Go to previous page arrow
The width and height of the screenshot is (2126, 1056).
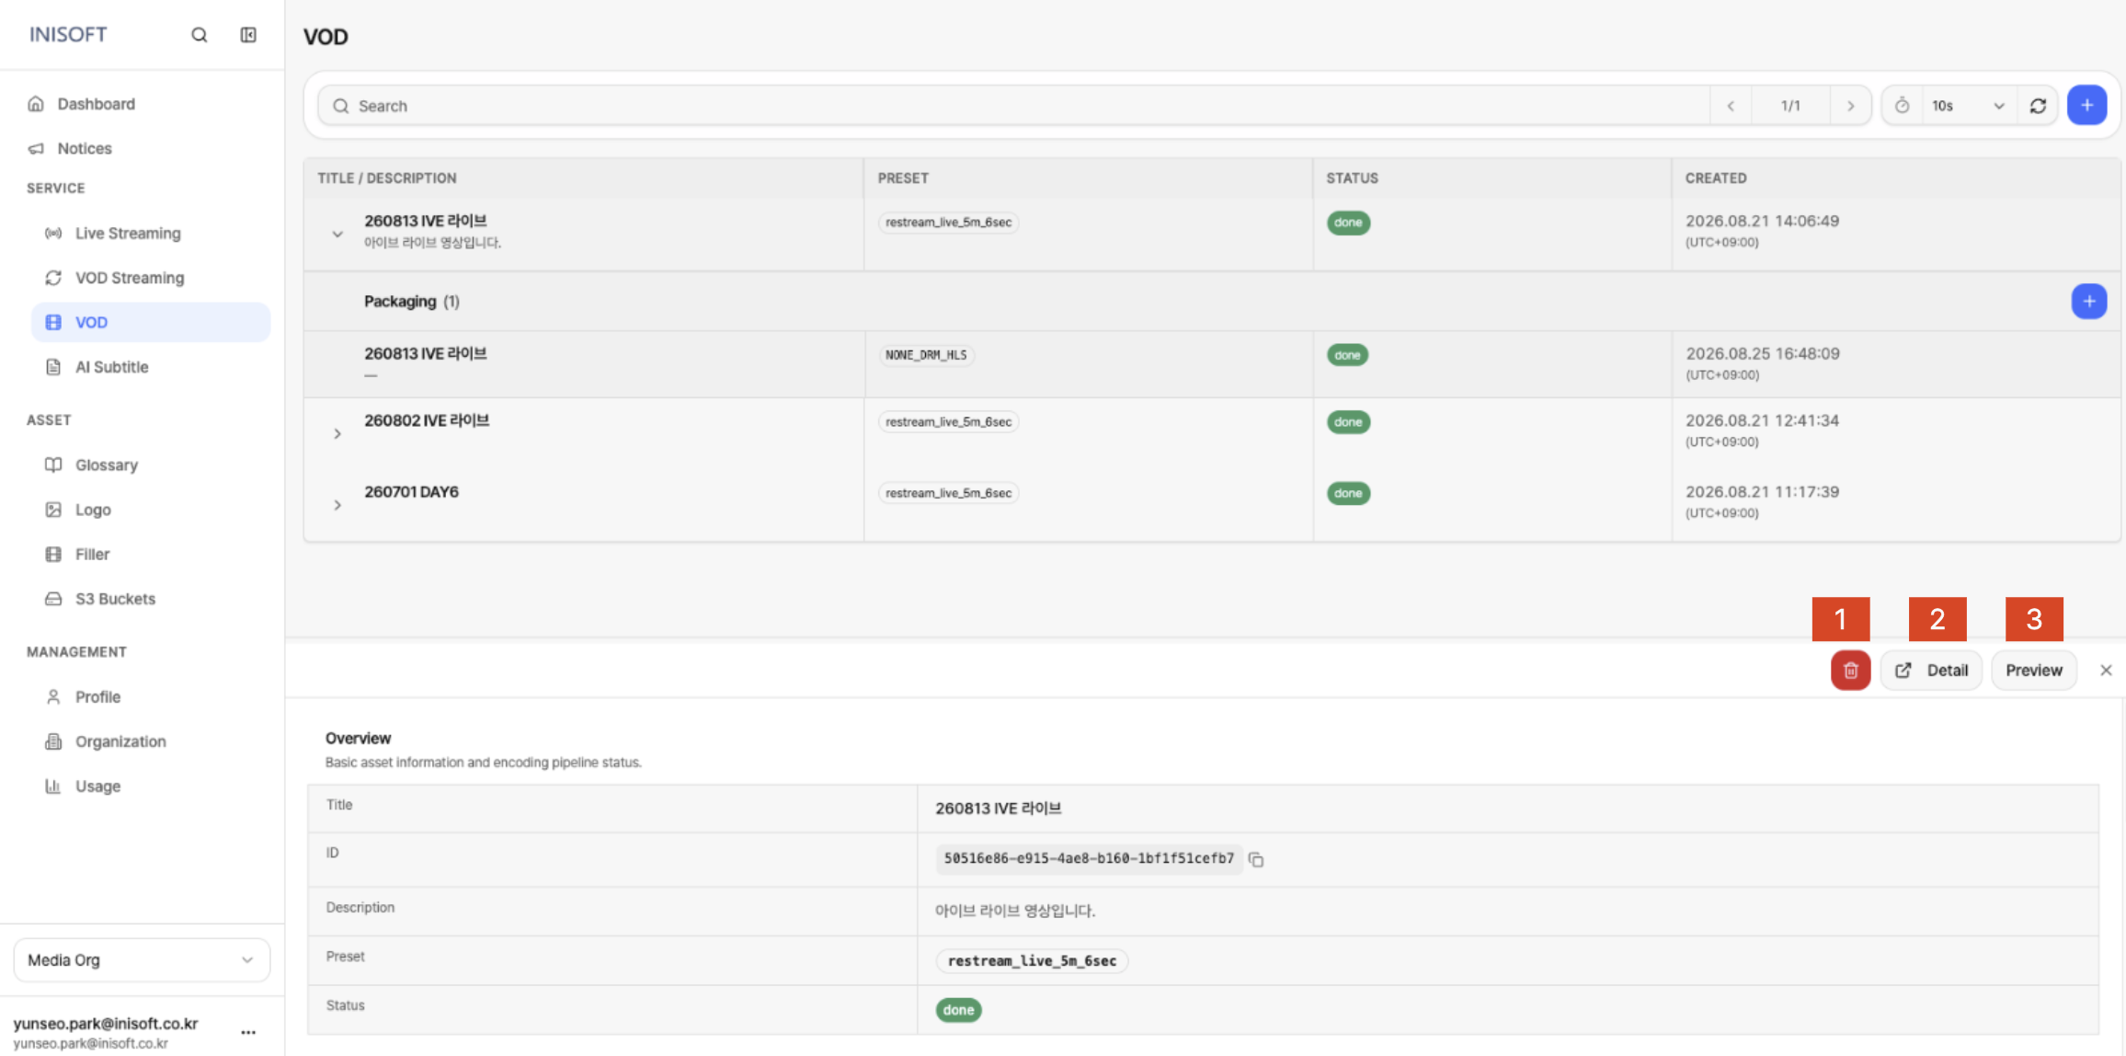point(1731,106)
